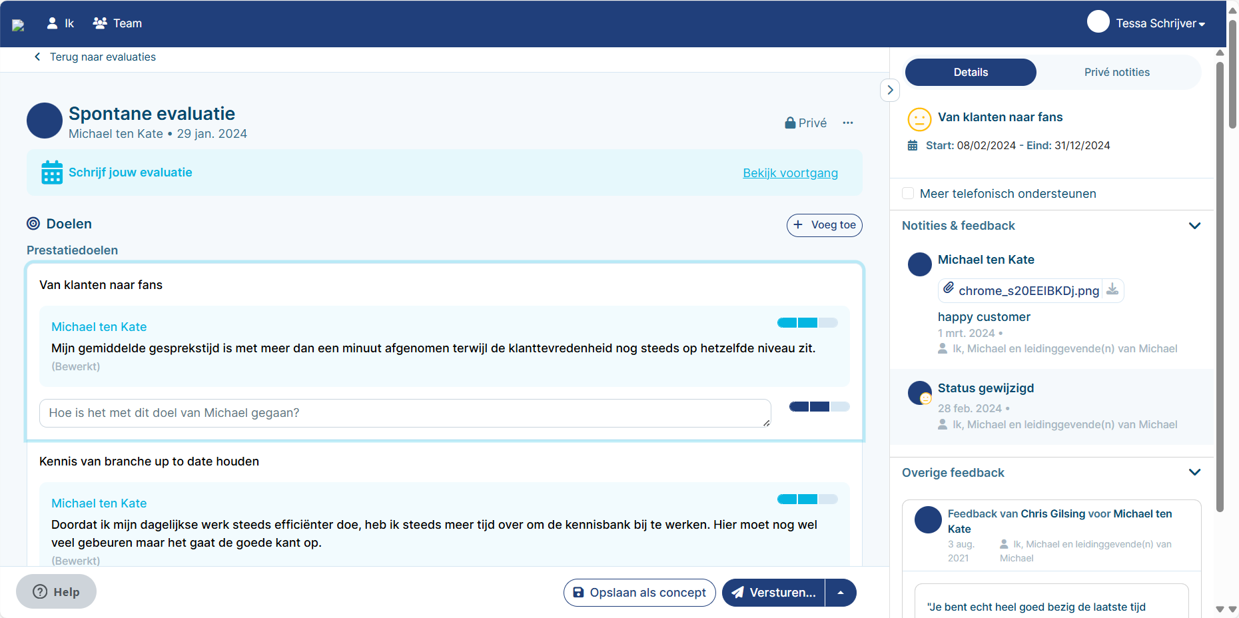Click the Van klanten naar fans goal title
Image resolution: width=1239 pixels, height=618 pixels.
pos(101,285)
